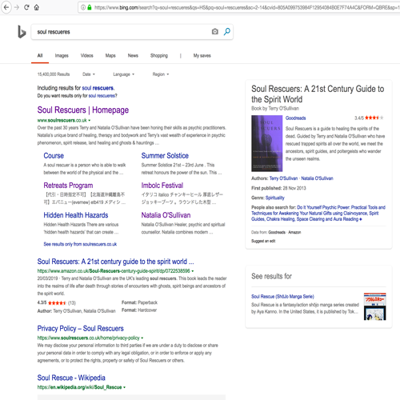400x400 pixels.
Task: Open the Summer Solstice sitelink
Action: point(165,155)
